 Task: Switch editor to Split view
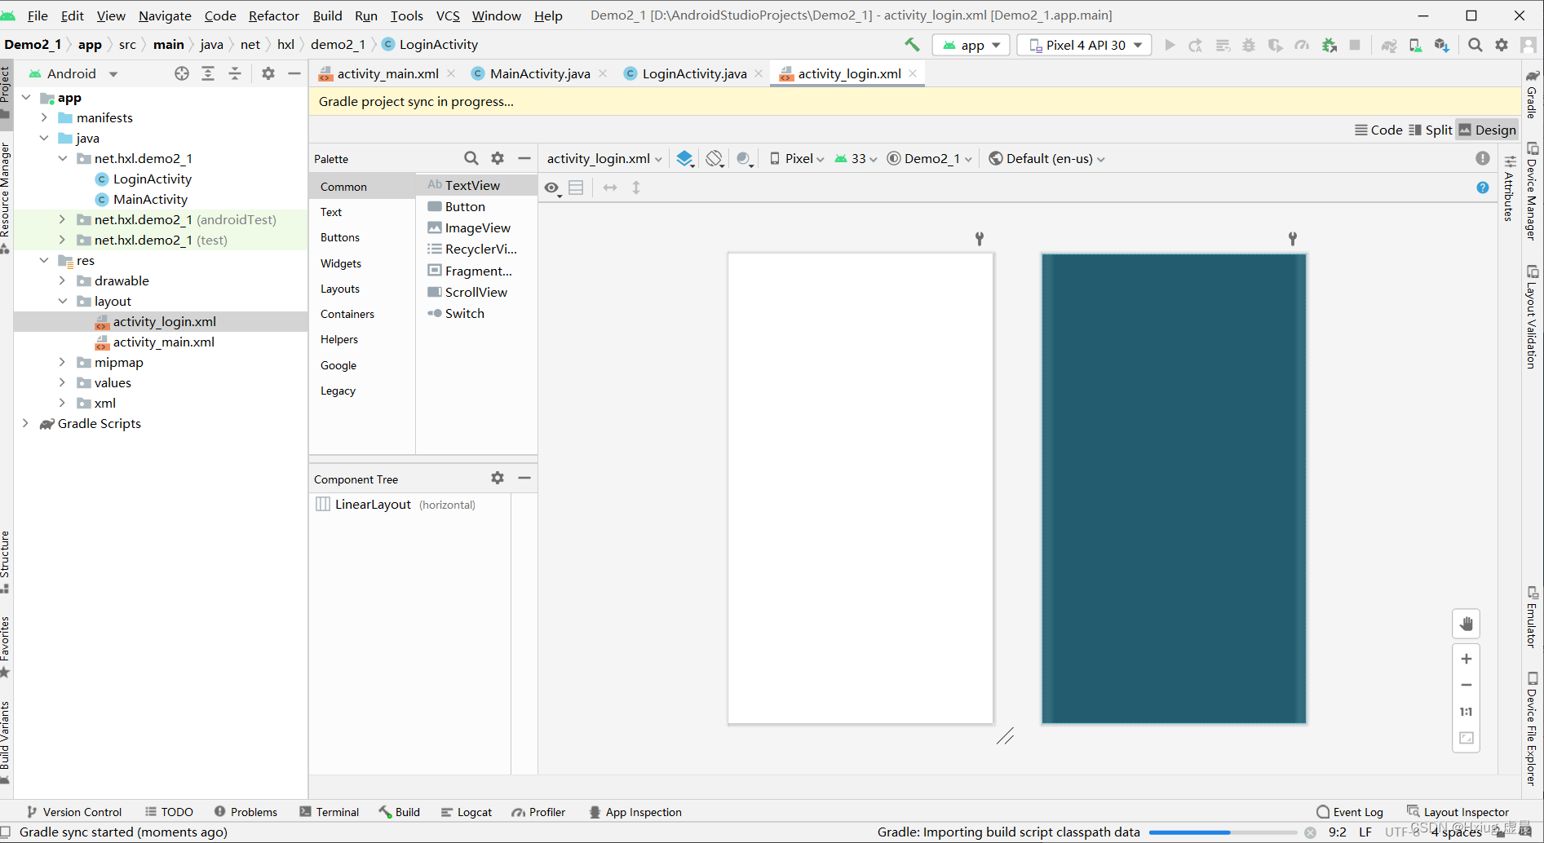pos(1431,130)
